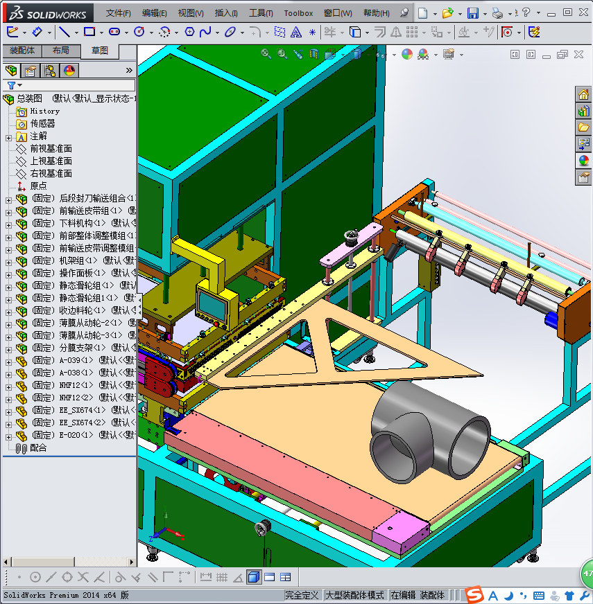Click the Zoom to Area icon
The height and width of the screenshot is (604, 593).
pyautogui.click(x=282, y=54)
